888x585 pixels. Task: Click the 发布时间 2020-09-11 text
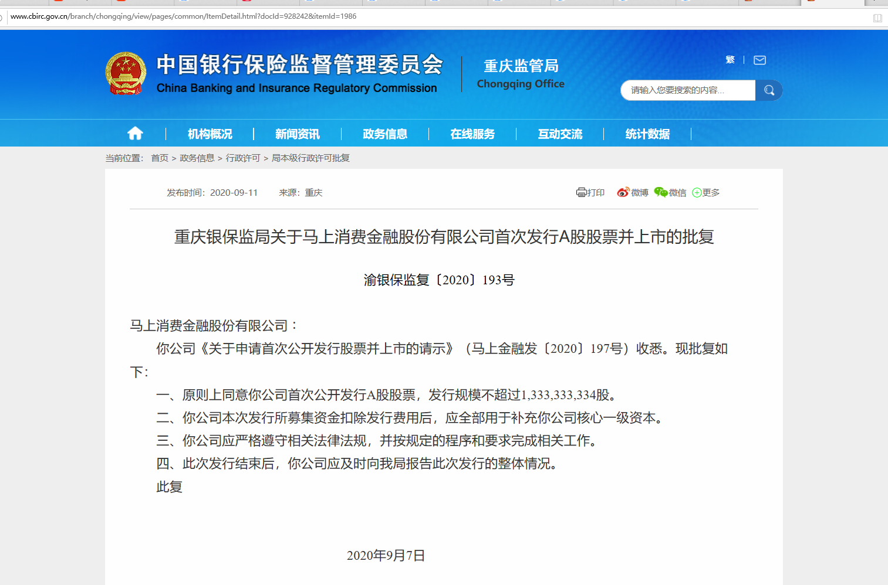(x=212, y=193)
